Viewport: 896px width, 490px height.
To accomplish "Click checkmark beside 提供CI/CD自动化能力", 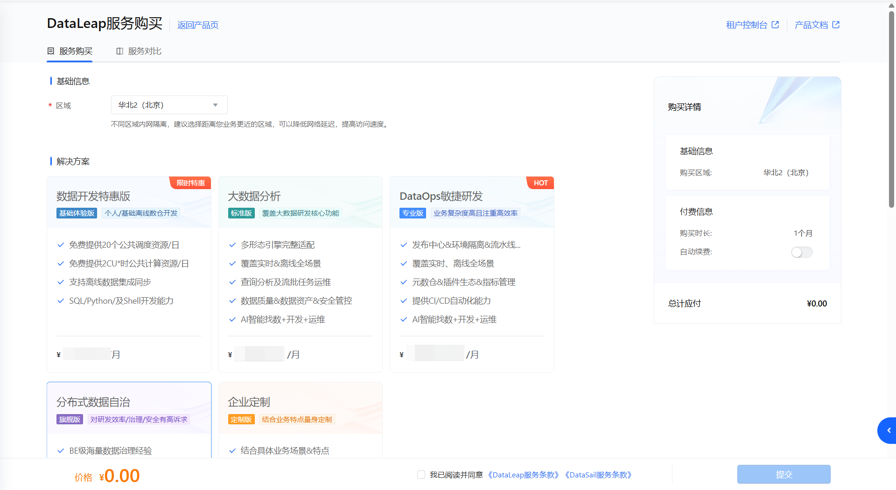I will tap(404, 301).
